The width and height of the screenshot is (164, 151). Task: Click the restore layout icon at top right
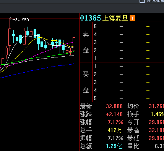pos(142,1)
